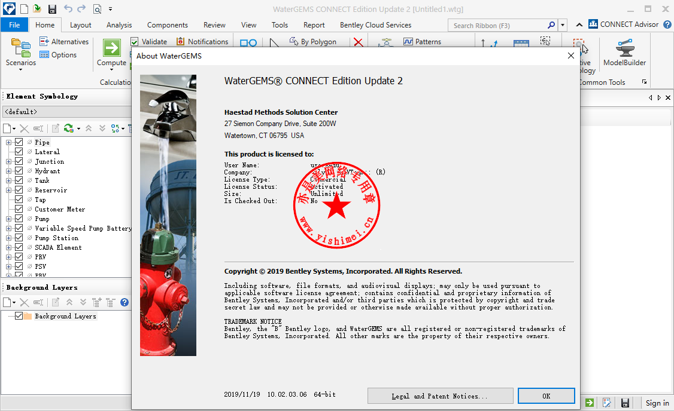The width and height of the screenshot is (674, 411).
Task: Open the File menu
Action: click(14, 25)
